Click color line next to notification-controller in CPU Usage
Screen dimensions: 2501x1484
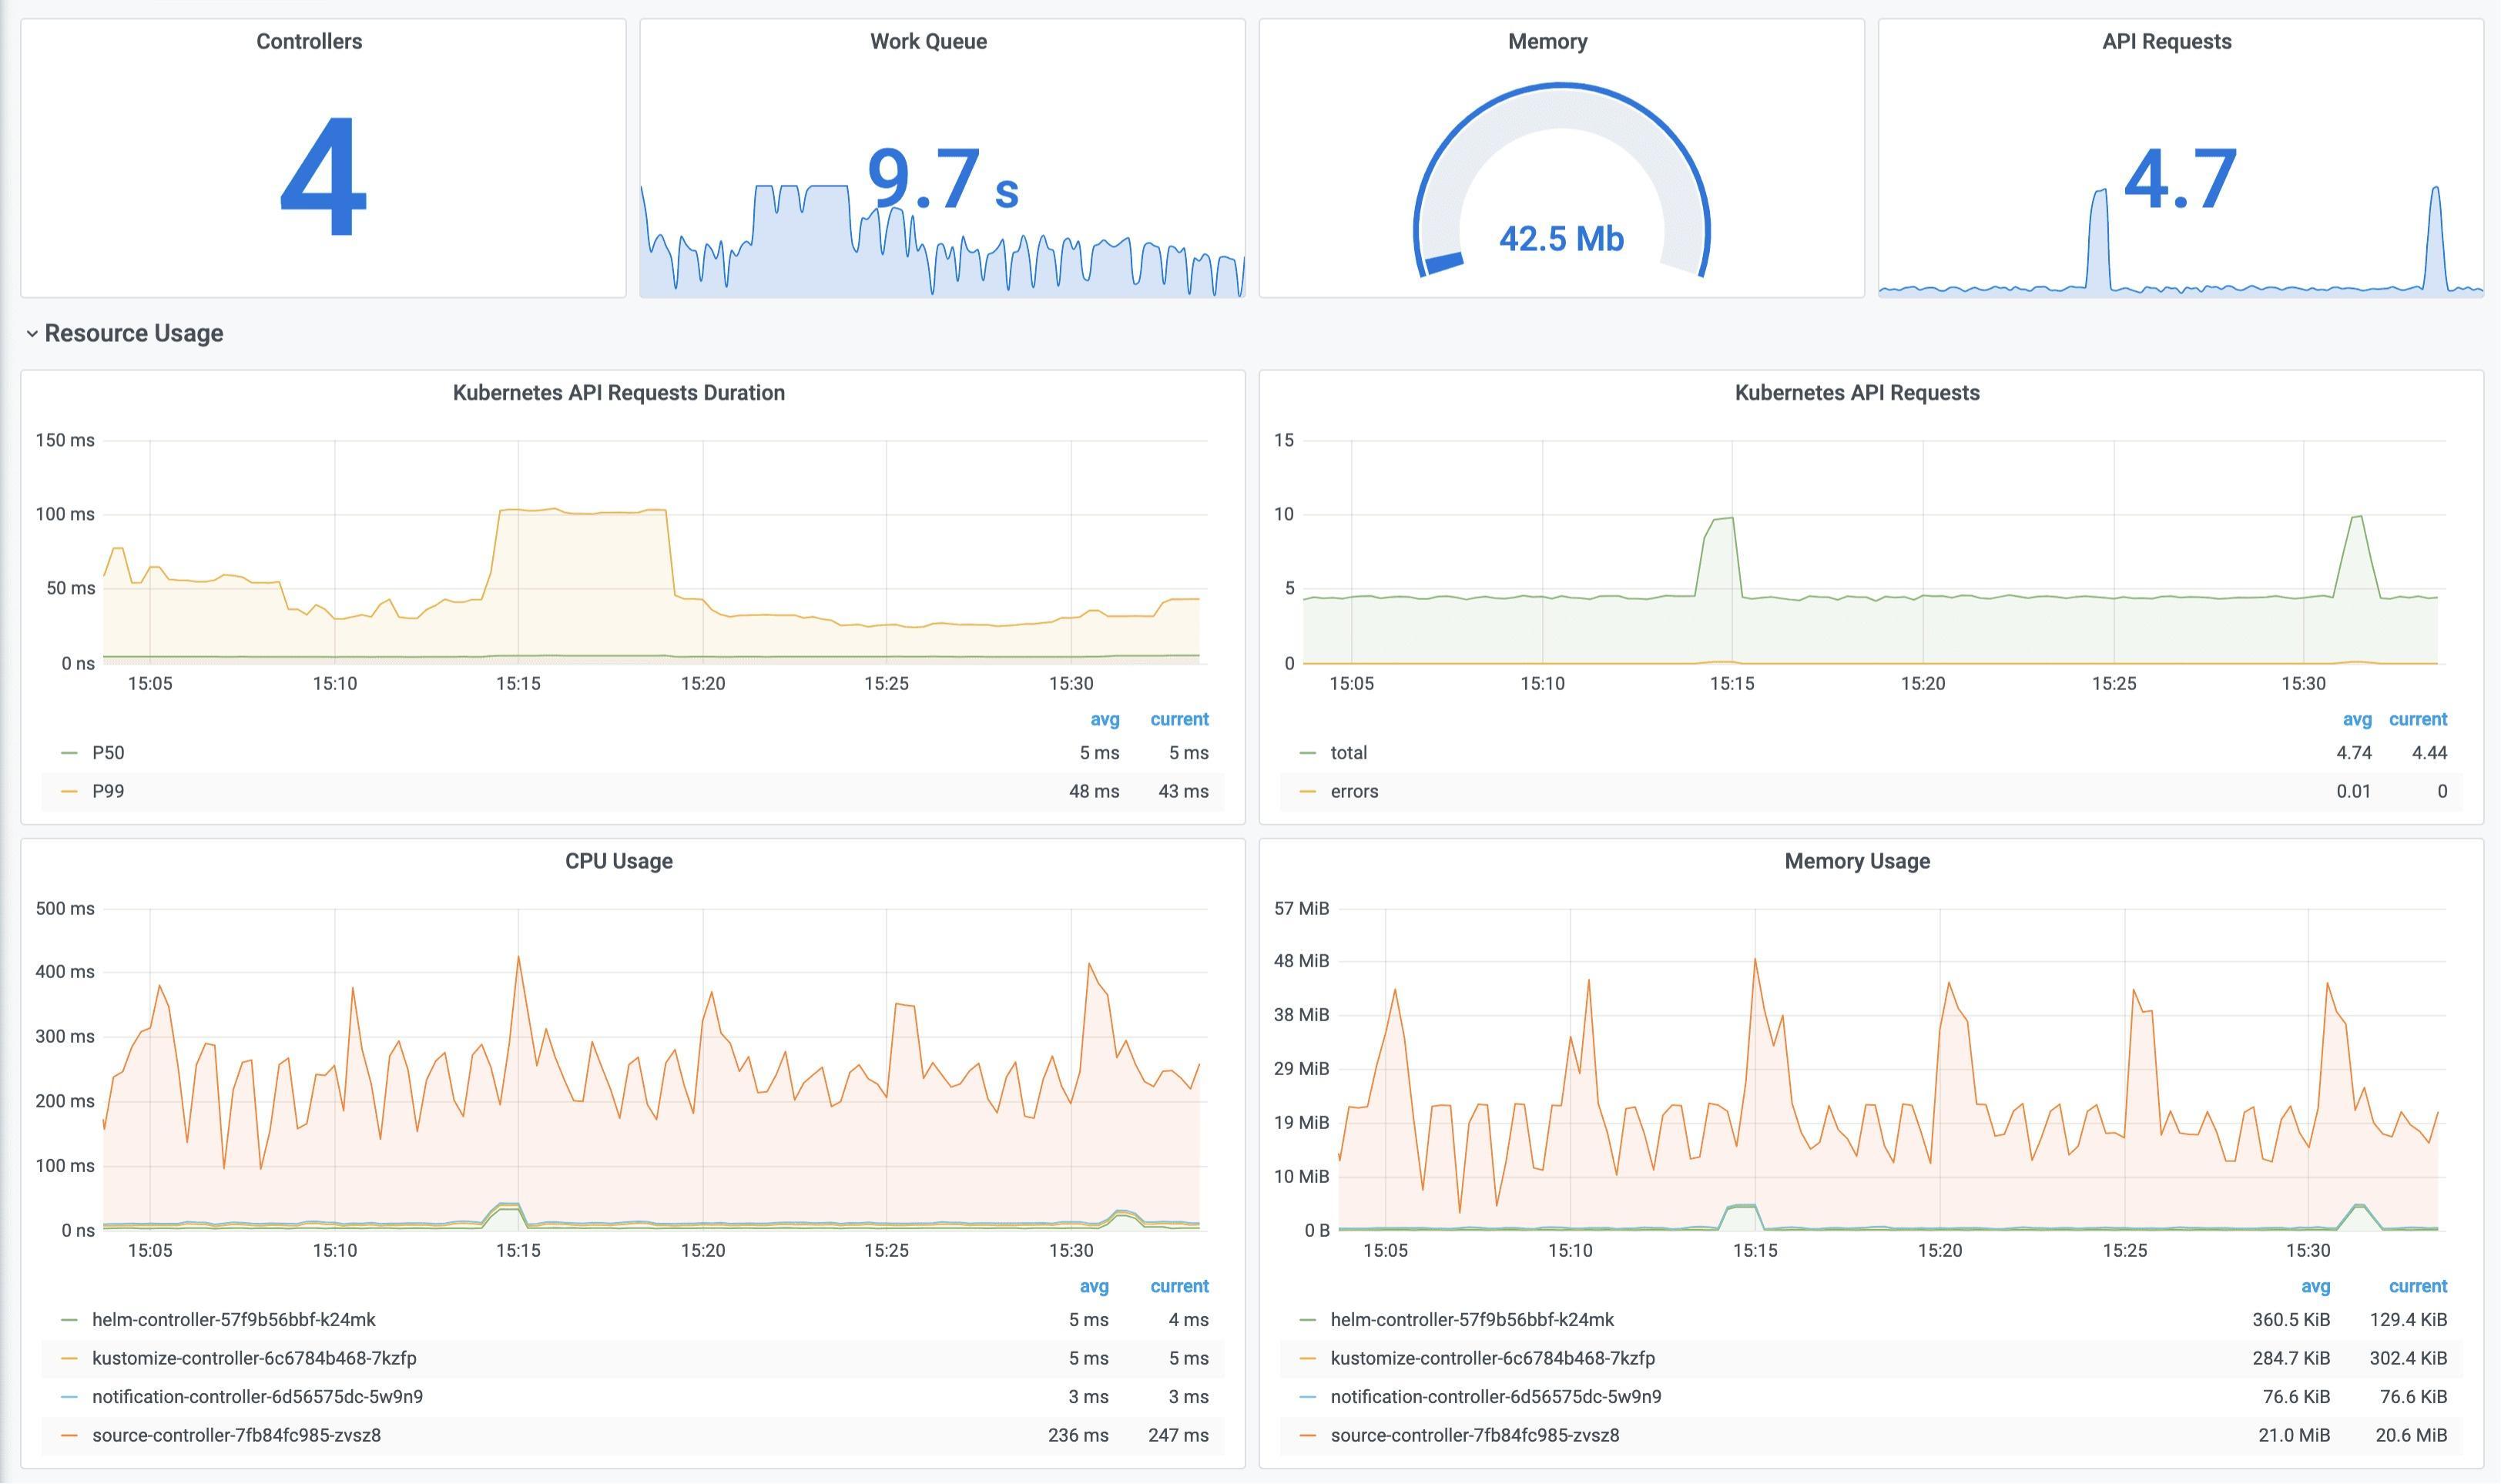point(69,1397)
